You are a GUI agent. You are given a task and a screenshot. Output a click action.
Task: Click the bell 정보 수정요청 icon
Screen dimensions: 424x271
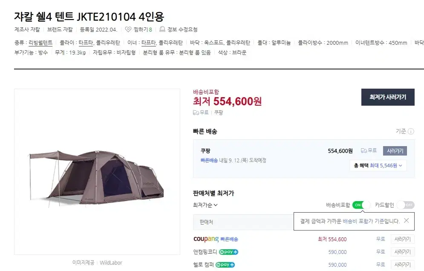coord(162,29)
